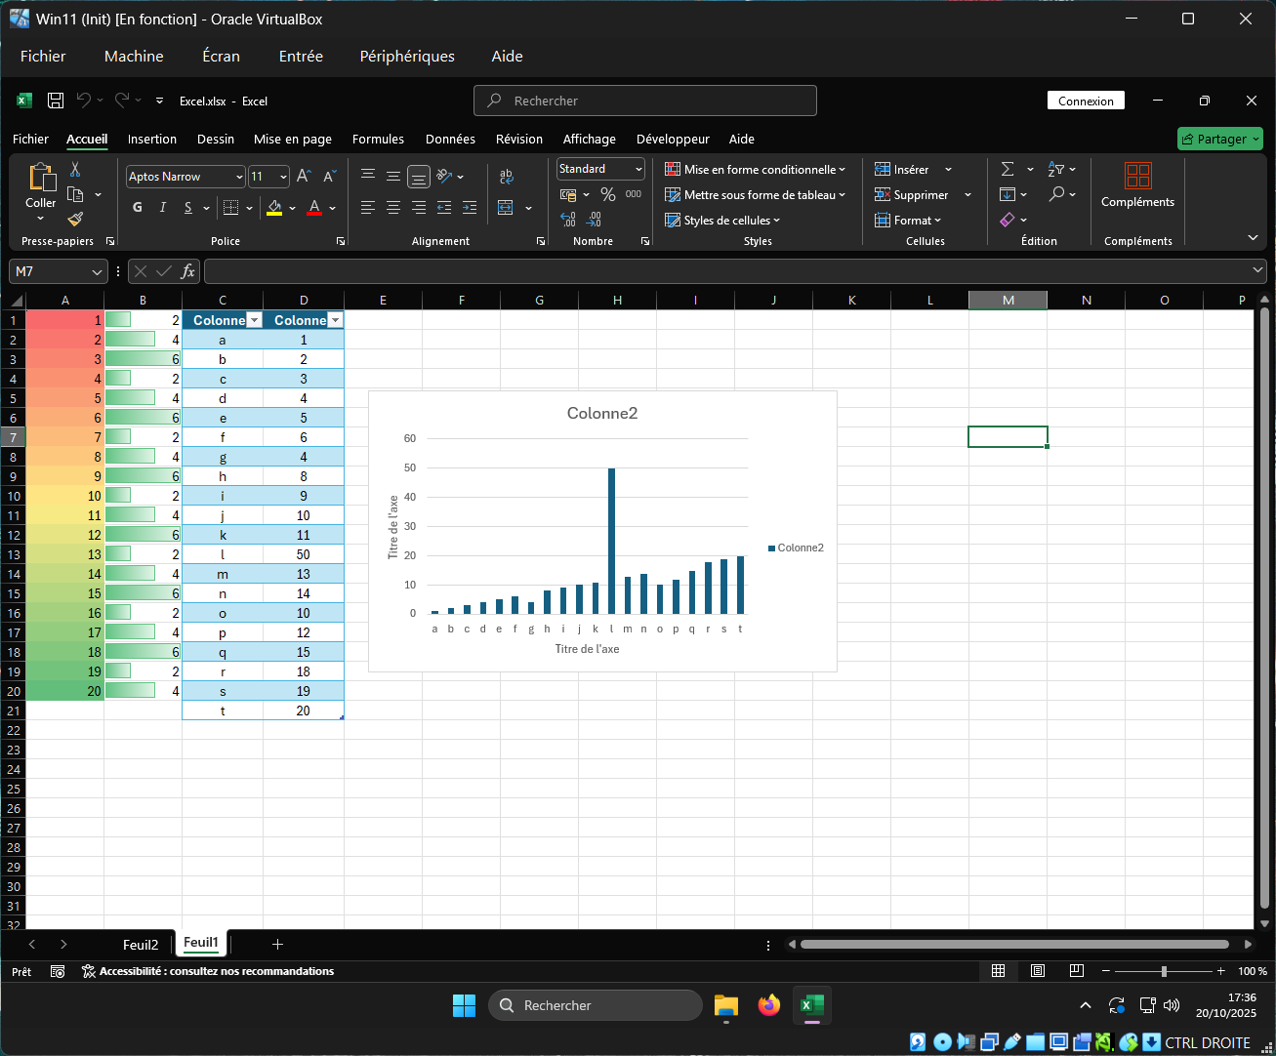This screenshot has width=1276, height=1056.
Task: Click the Connexion sign-in button
Action: click(x=1086, y=101)
